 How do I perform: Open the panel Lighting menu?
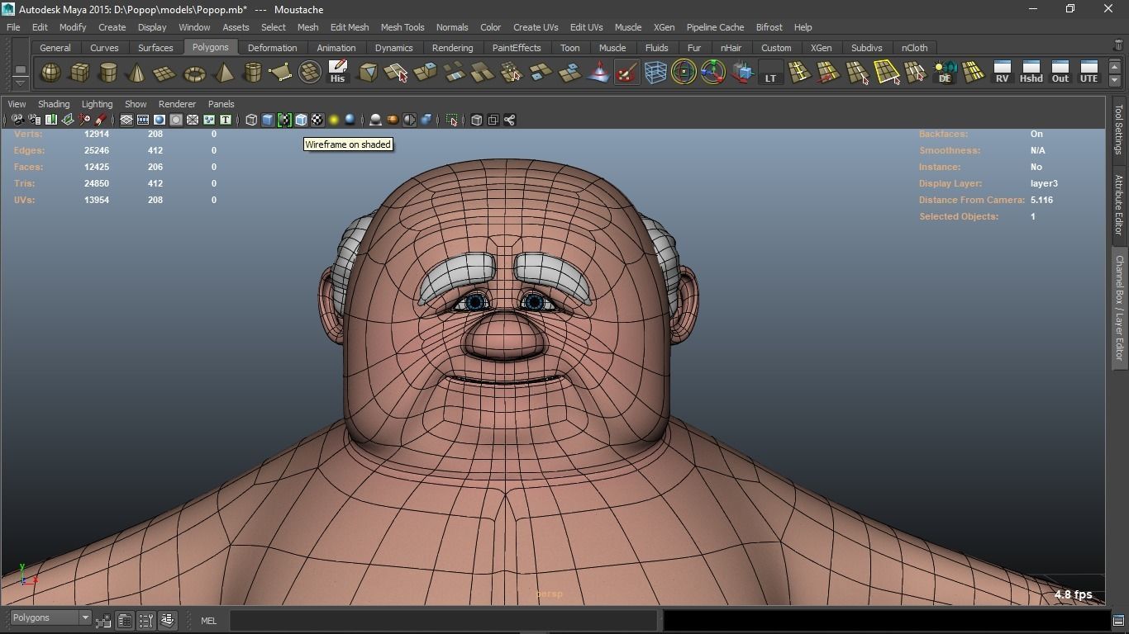click(x=97, y=104)
